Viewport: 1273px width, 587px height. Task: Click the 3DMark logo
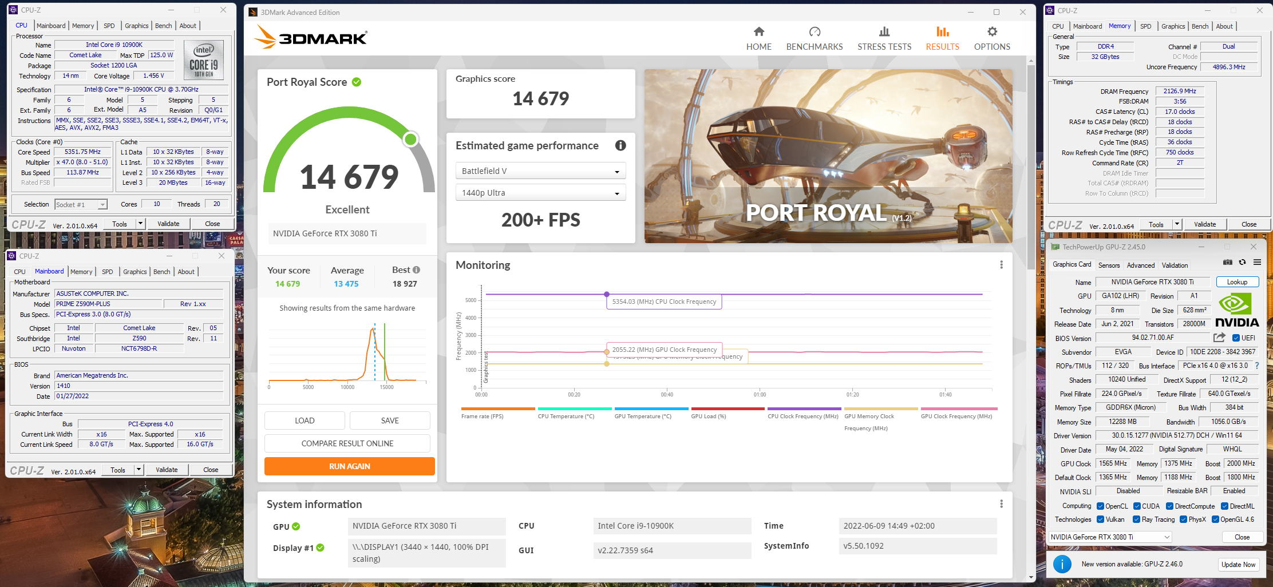(311, 37)
